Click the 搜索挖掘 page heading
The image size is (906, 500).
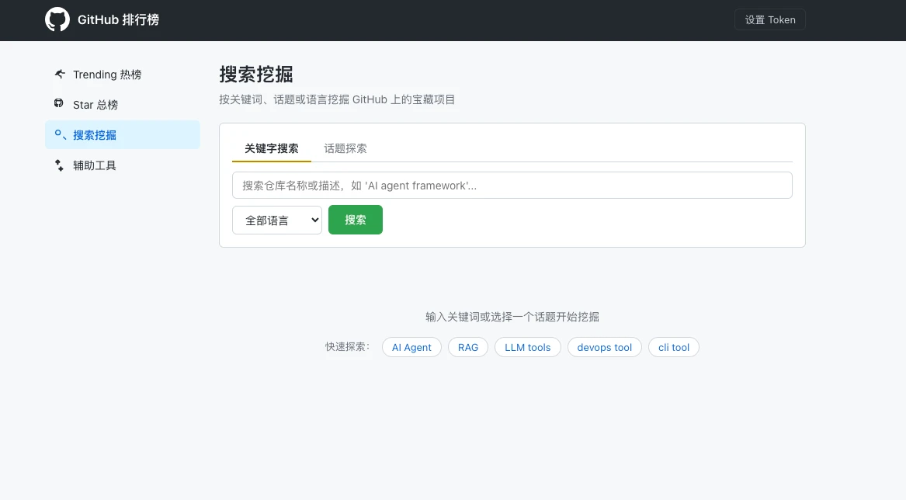coord(256,74)
